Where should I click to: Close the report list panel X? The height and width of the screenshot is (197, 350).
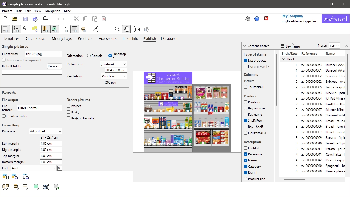tap(347, 46)
